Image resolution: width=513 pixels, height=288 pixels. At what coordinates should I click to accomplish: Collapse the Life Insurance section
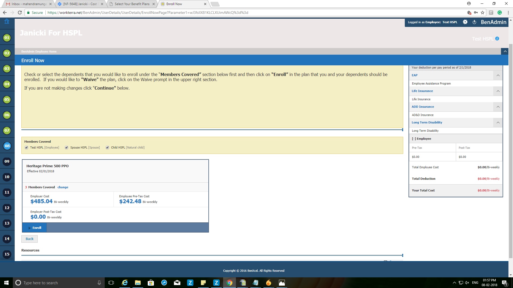pos(498,91)
